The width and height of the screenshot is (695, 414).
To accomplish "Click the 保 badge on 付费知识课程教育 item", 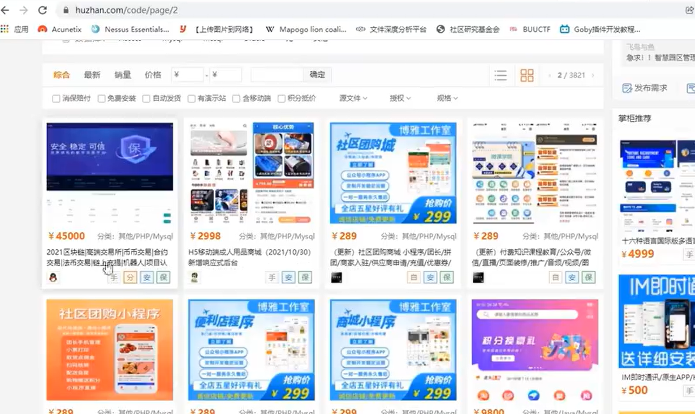I will click(x=588, y=277).
